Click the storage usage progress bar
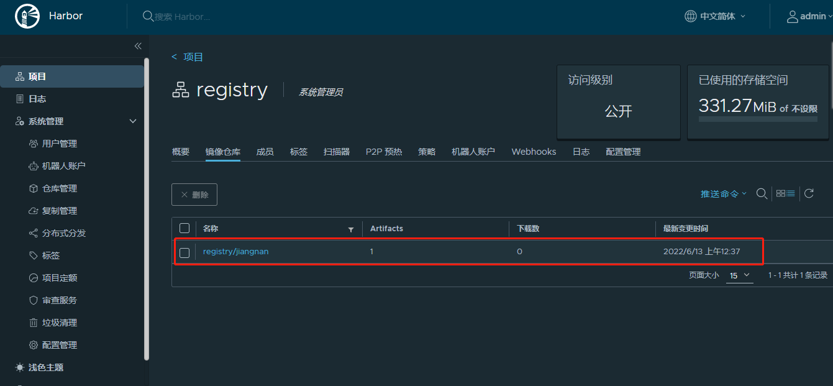833x386 pixels. (758, 119)
